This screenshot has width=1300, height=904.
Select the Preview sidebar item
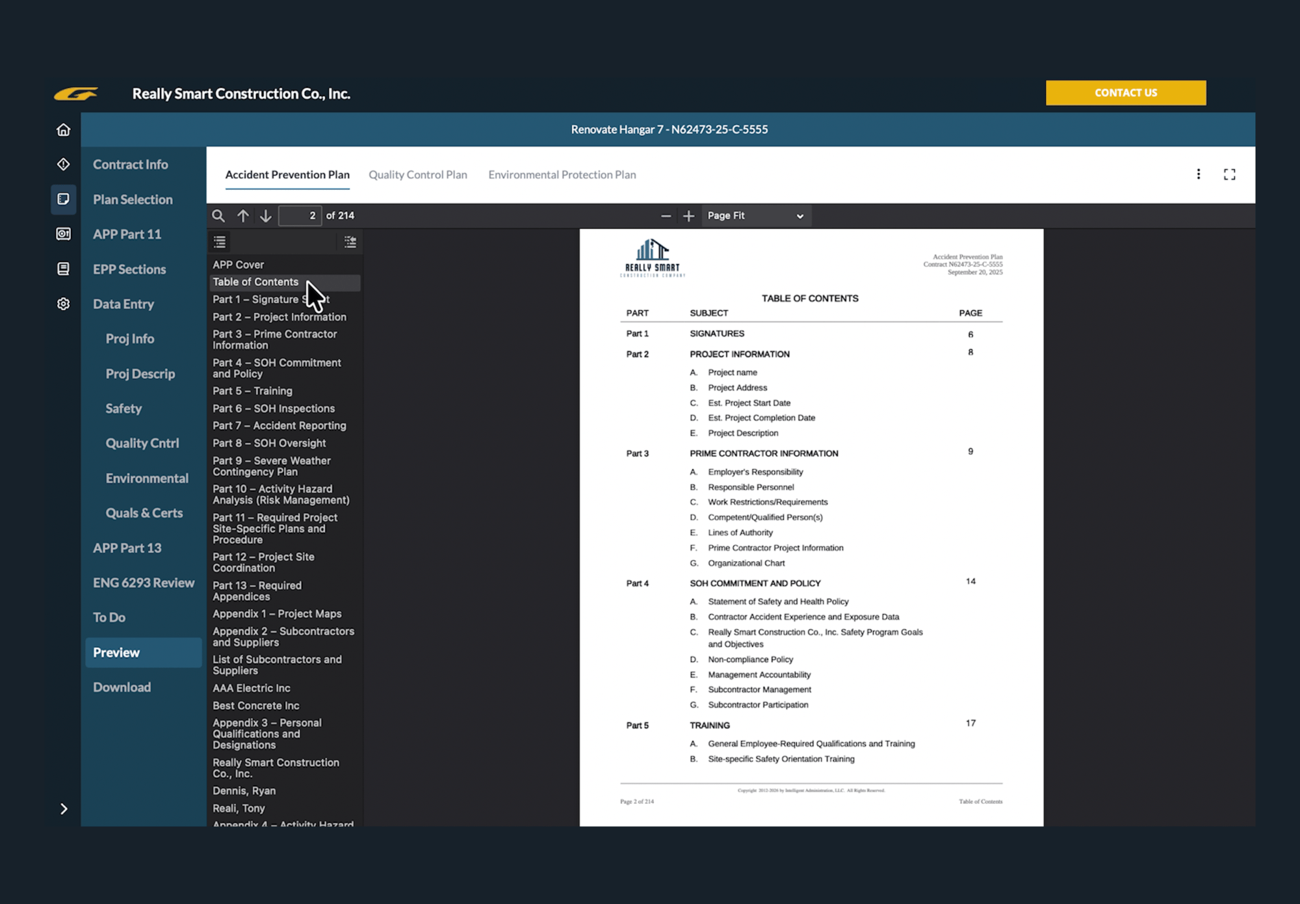pos(143,652)
